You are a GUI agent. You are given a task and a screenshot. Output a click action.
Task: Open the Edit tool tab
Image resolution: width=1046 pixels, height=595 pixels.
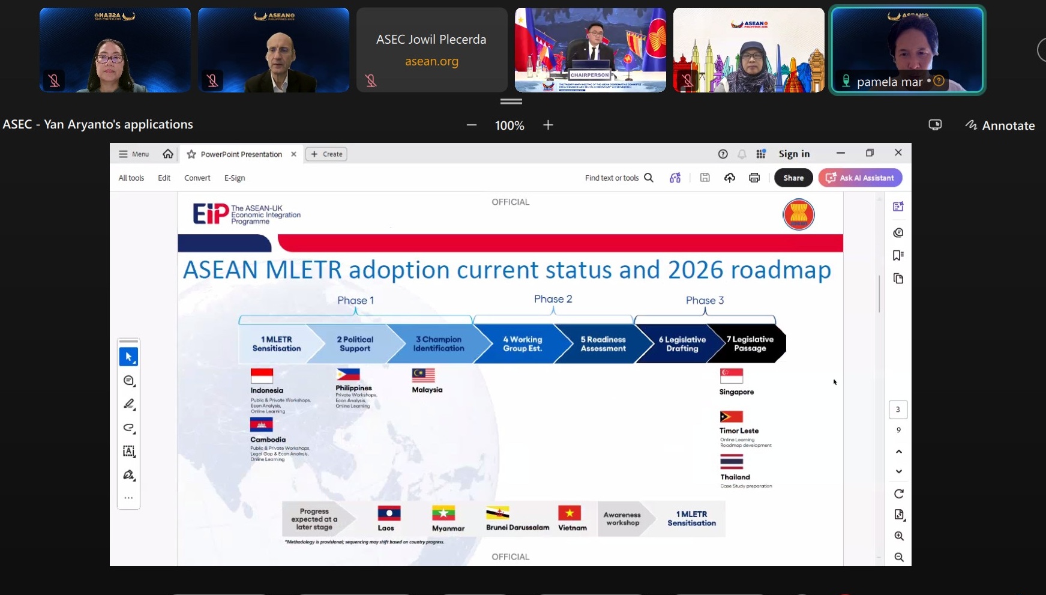coord(164,178)
